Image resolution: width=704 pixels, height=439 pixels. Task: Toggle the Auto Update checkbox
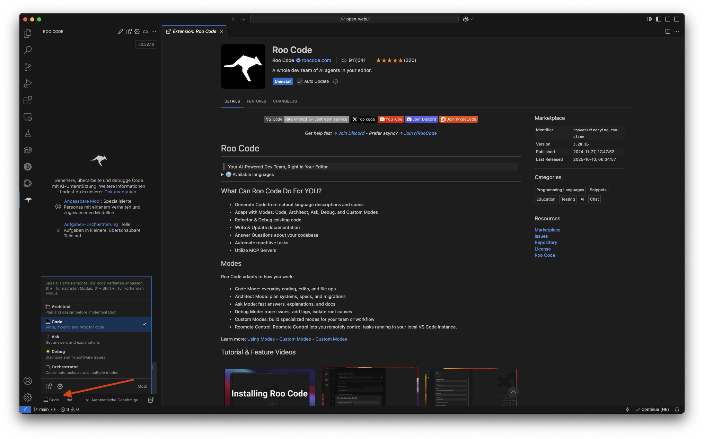300,81
